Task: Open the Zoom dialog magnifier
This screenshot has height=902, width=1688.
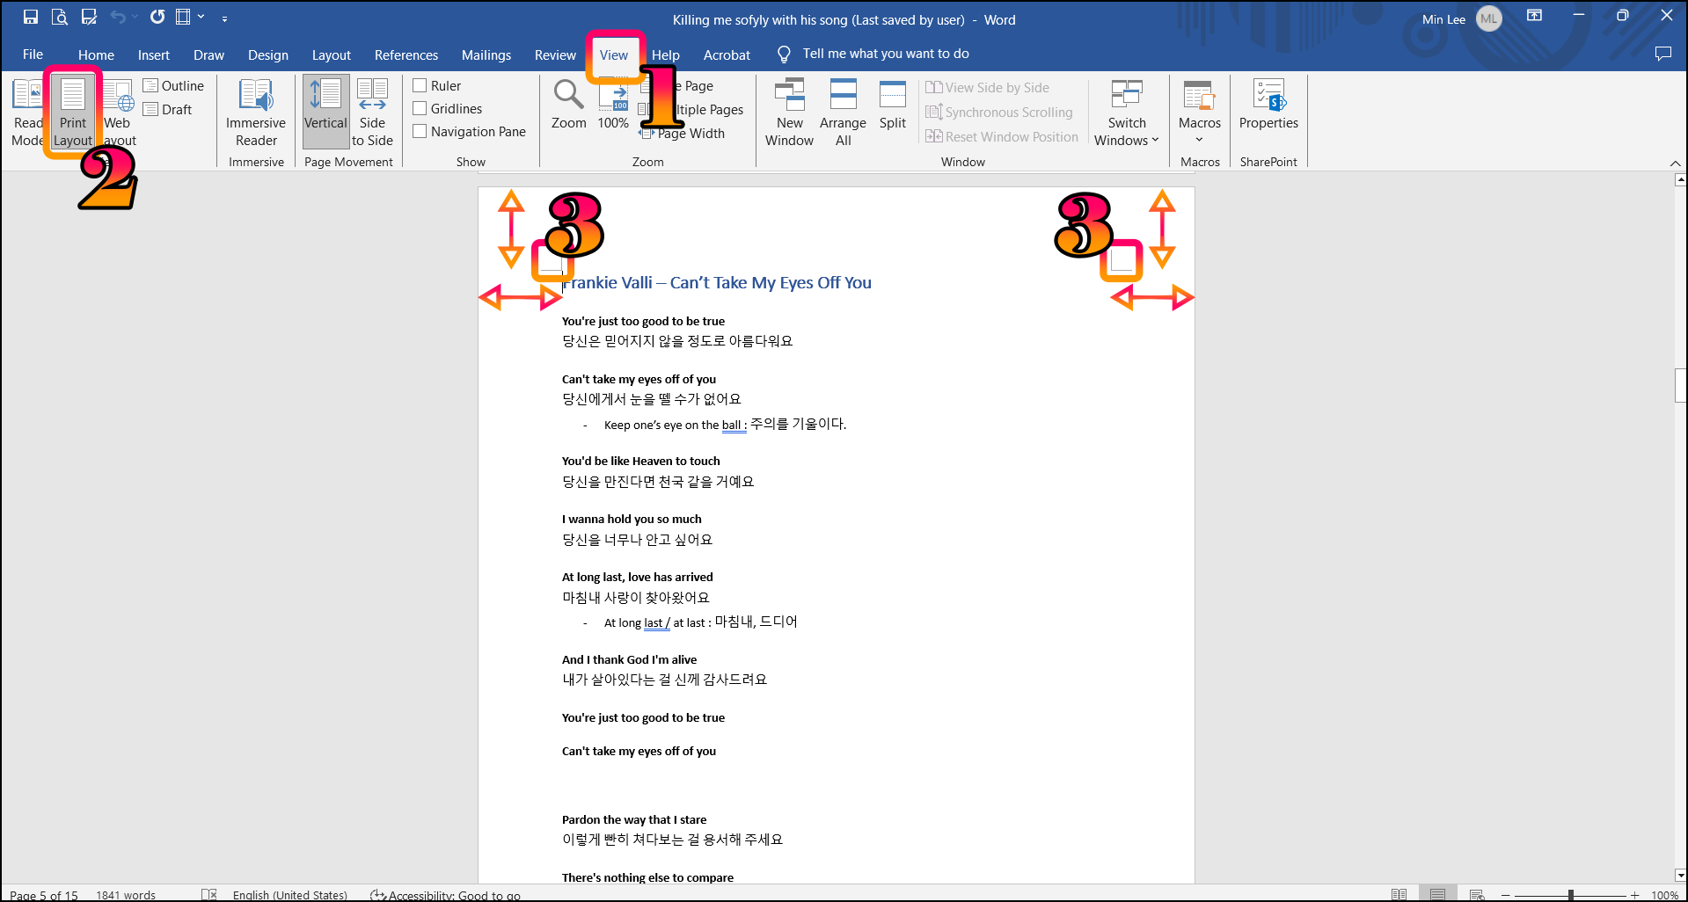Action: click(568, 105)
